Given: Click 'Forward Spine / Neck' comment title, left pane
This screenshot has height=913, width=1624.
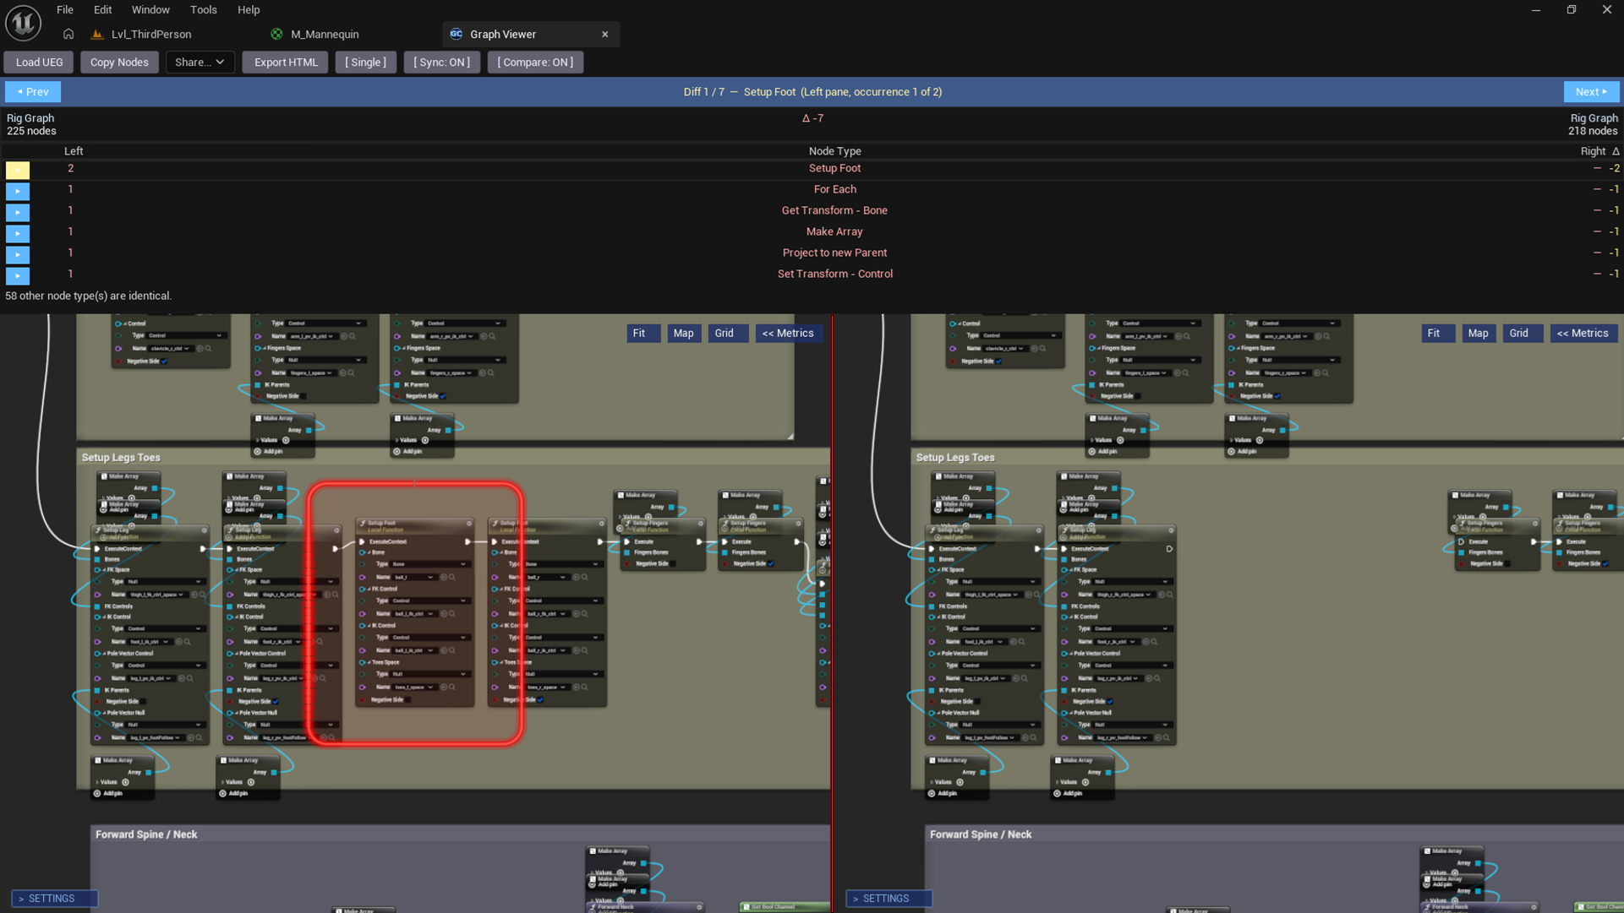Looking at the screenshot, I should pos(146,834).
